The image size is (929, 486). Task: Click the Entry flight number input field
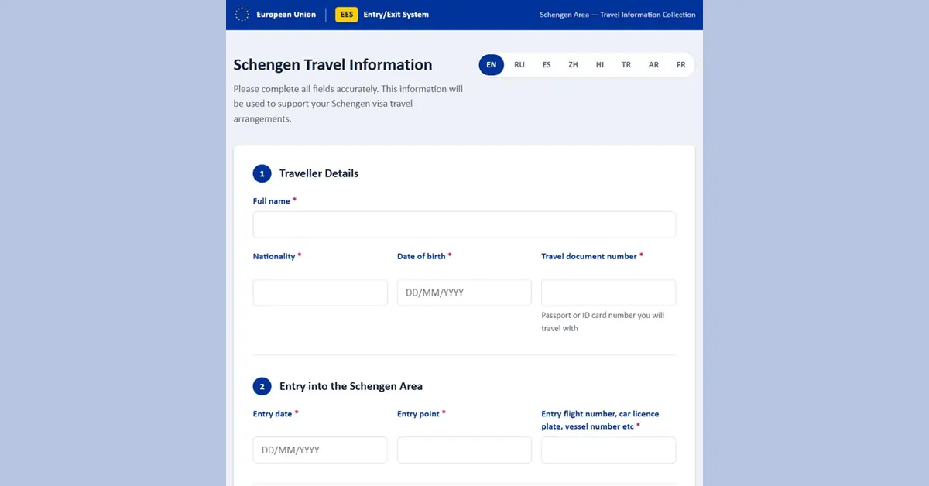coord(608,450)
